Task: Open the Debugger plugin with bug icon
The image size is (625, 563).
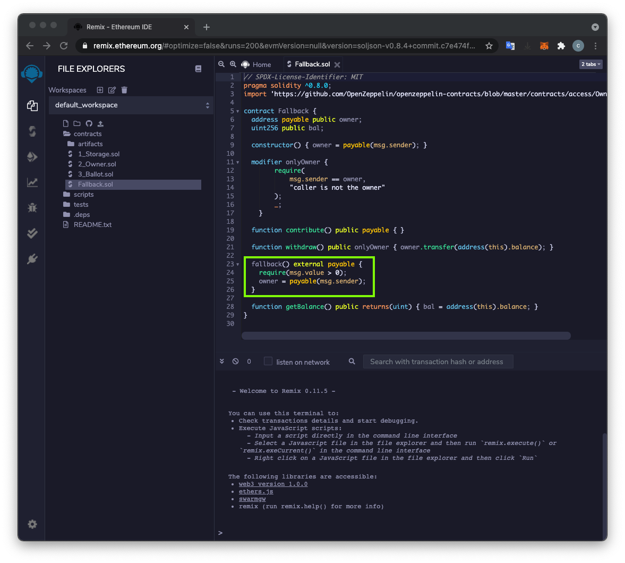Action: (x=32, y=208)
